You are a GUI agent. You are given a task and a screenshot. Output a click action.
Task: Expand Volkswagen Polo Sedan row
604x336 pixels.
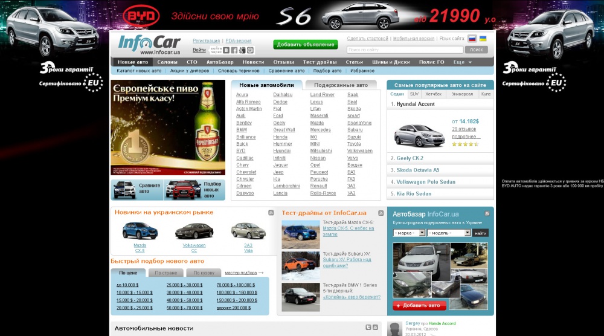pyautogui.click(x=440, y=182)
